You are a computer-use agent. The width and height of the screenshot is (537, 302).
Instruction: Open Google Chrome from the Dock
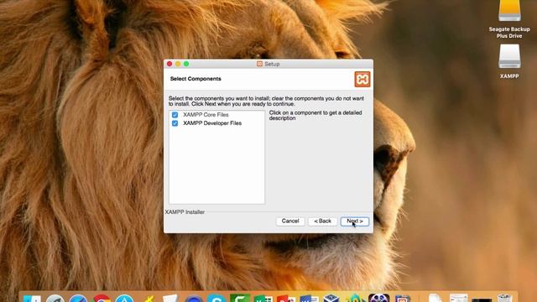click(102, 299)
